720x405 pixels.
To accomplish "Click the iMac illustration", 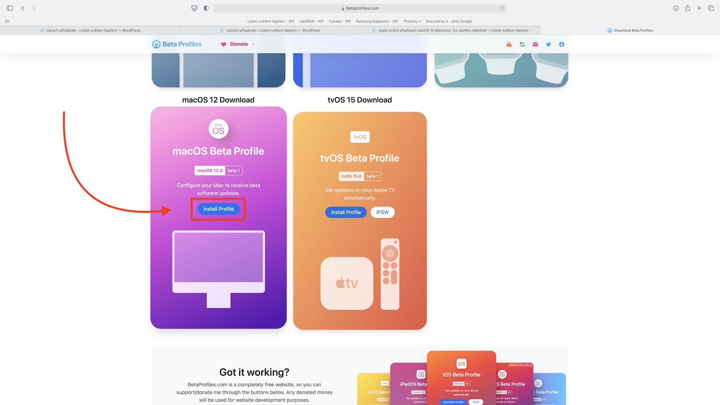I will pyautogui.click(x=219, y=269).
